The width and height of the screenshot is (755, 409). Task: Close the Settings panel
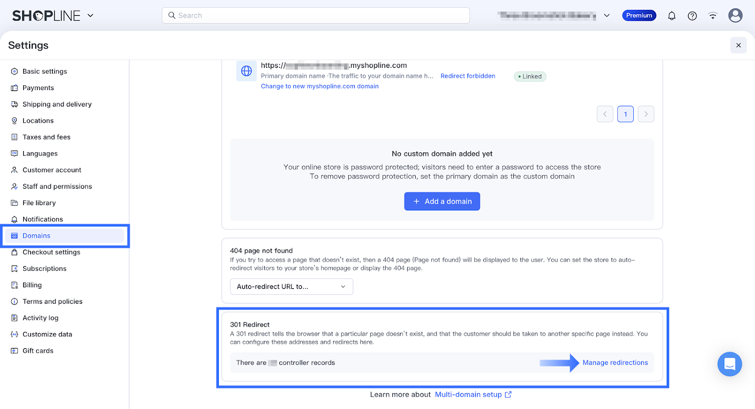[738, 45]
